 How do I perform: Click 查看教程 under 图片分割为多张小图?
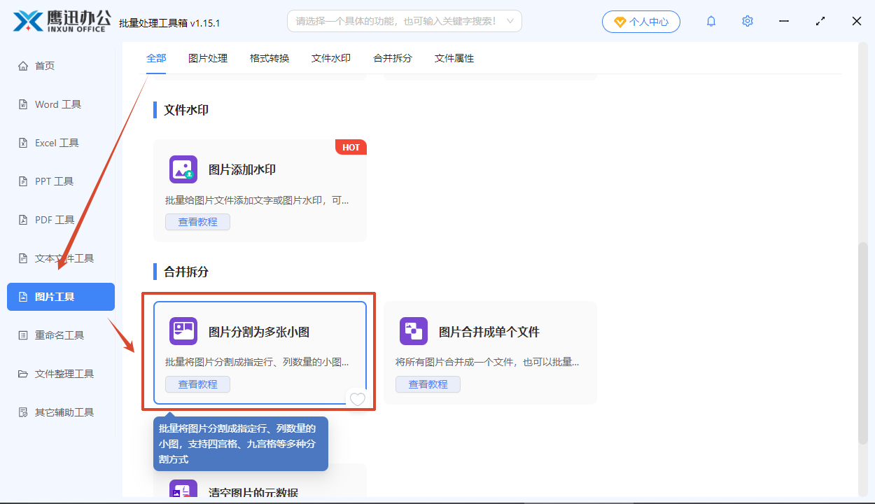pyautogui.click(x=197, y=384)
